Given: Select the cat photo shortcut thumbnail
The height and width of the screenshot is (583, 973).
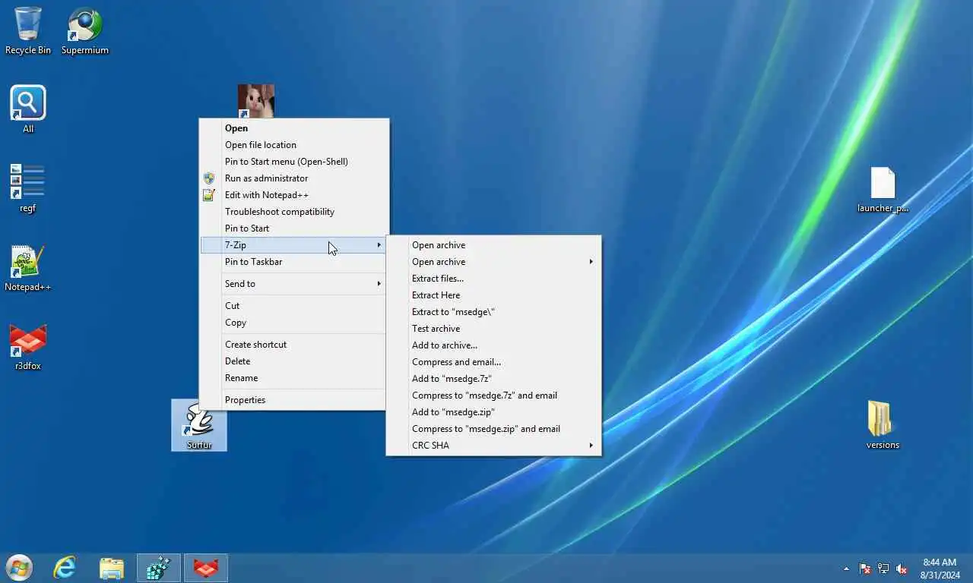Looking at the screenshot, I should pyautogui.click(x=256, y=101).
